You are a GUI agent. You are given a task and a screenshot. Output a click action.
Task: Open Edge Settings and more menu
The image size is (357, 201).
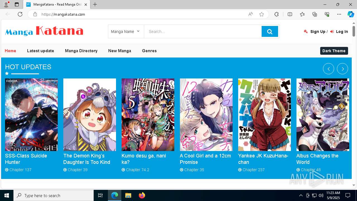click(339, 14)
